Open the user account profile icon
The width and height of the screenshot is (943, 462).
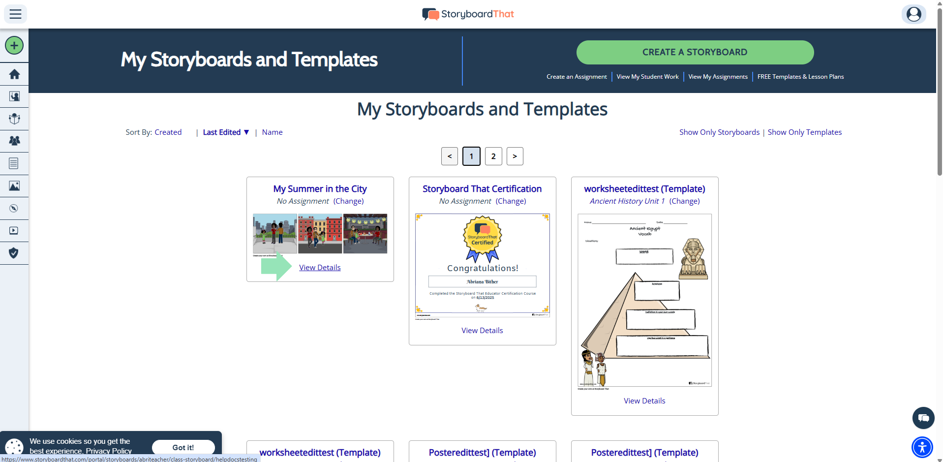point(913,14)
